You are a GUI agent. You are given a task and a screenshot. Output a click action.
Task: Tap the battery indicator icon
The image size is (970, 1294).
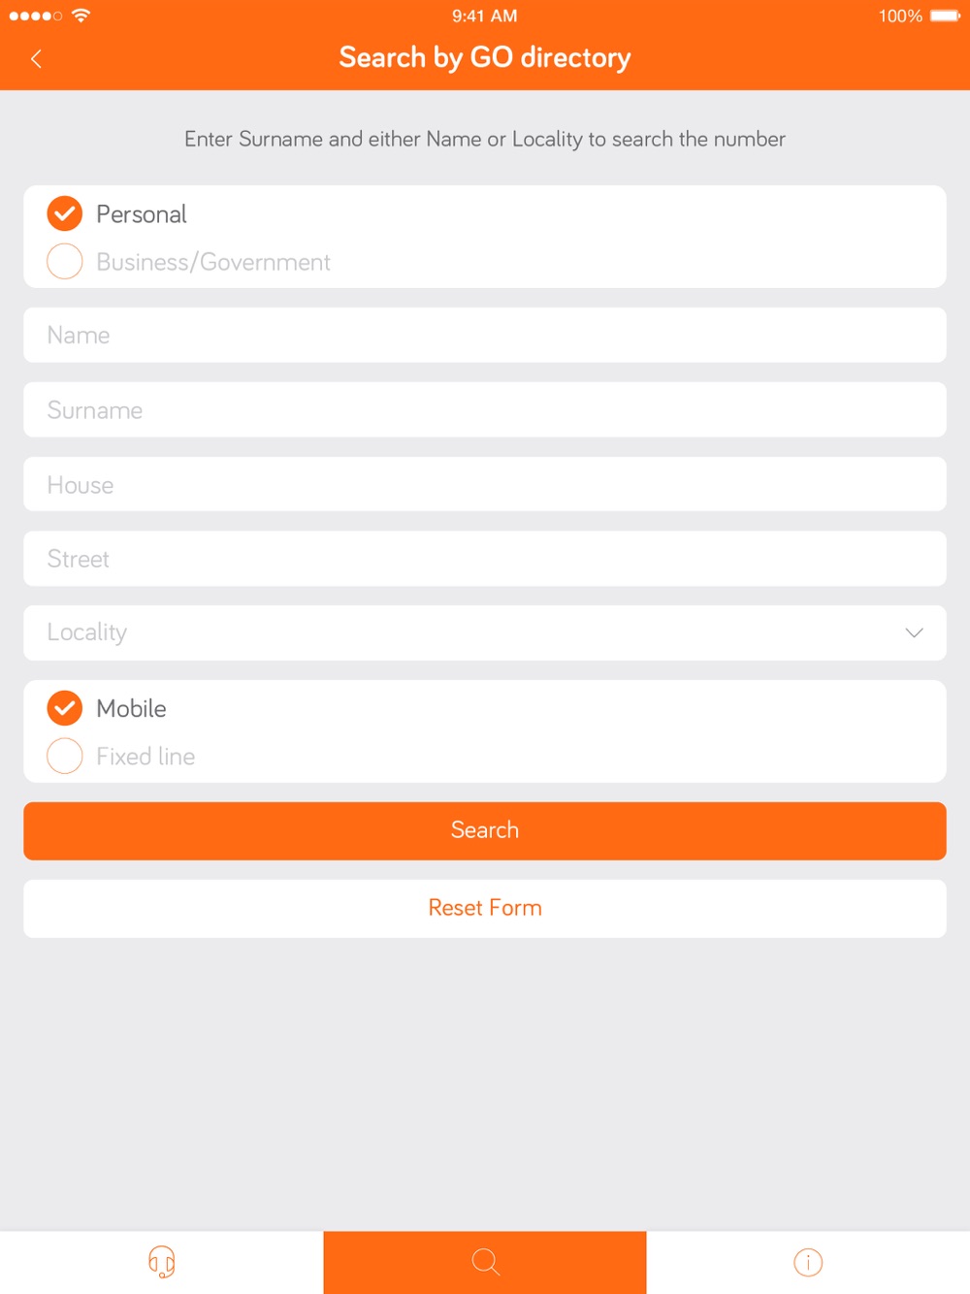945,16
